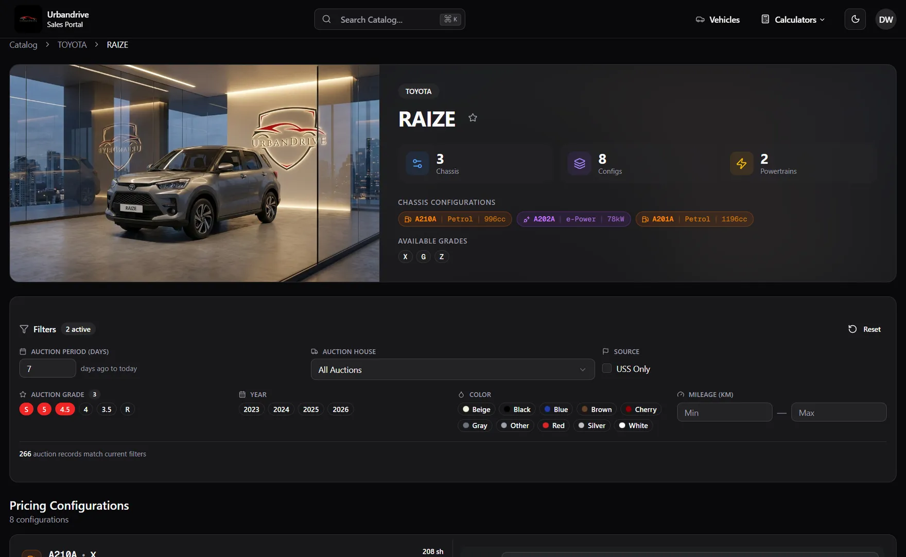Click the Urbandrive logo icon
This screenshot has width=906, height=557.
click(28, 20)
